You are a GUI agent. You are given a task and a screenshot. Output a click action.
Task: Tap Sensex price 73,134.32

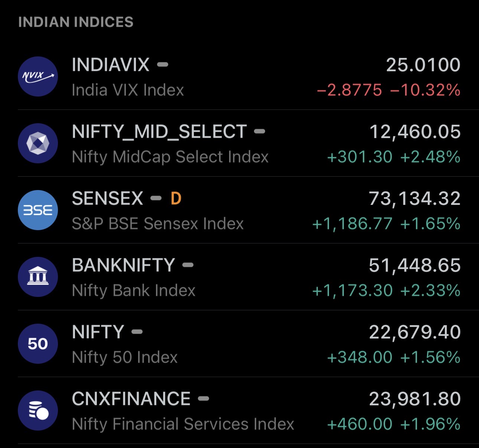pyautogui.click(x=414, y=199)
